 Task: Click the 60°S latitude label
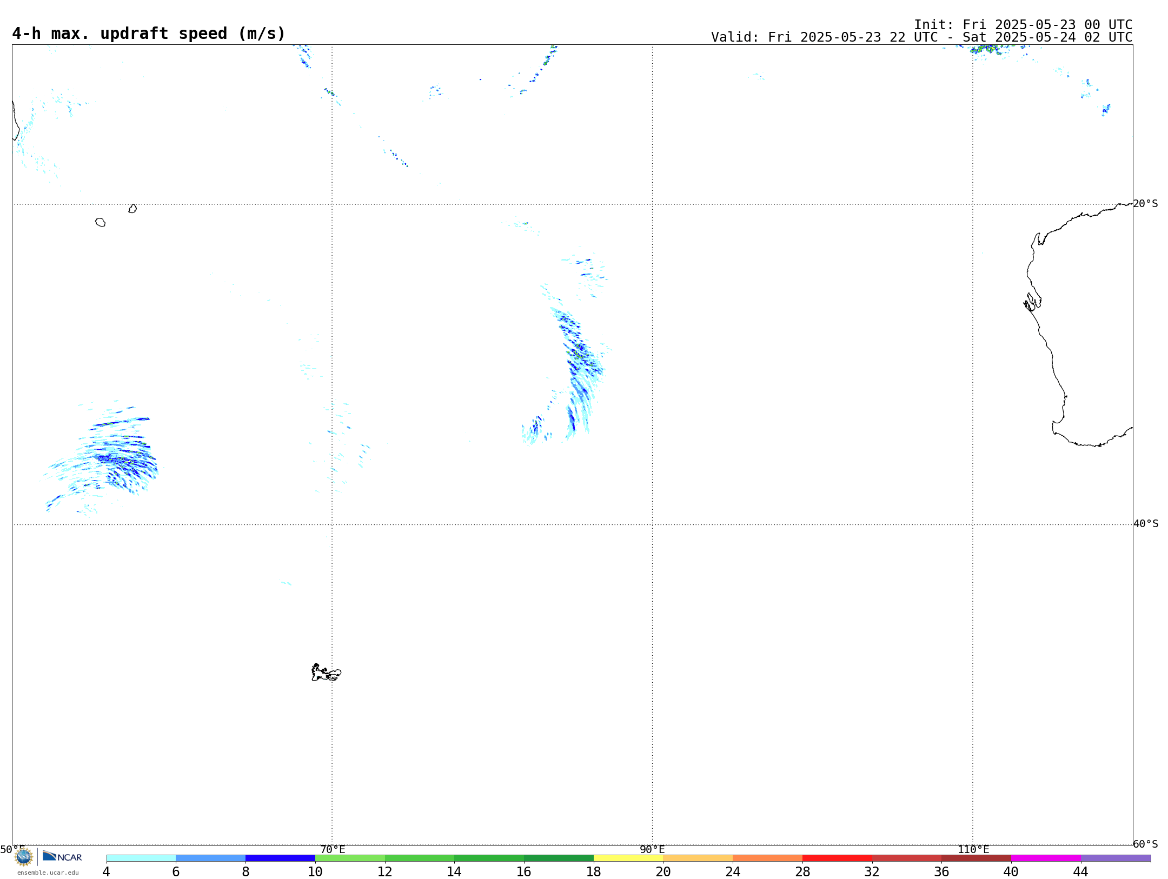(1146, 844)
